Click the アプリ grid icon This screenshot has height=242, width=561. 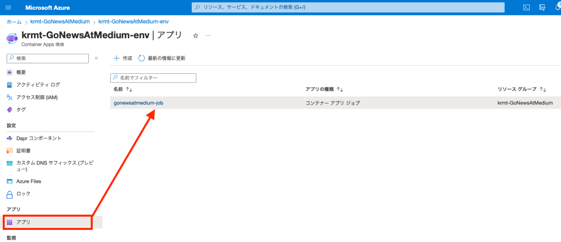10,222
